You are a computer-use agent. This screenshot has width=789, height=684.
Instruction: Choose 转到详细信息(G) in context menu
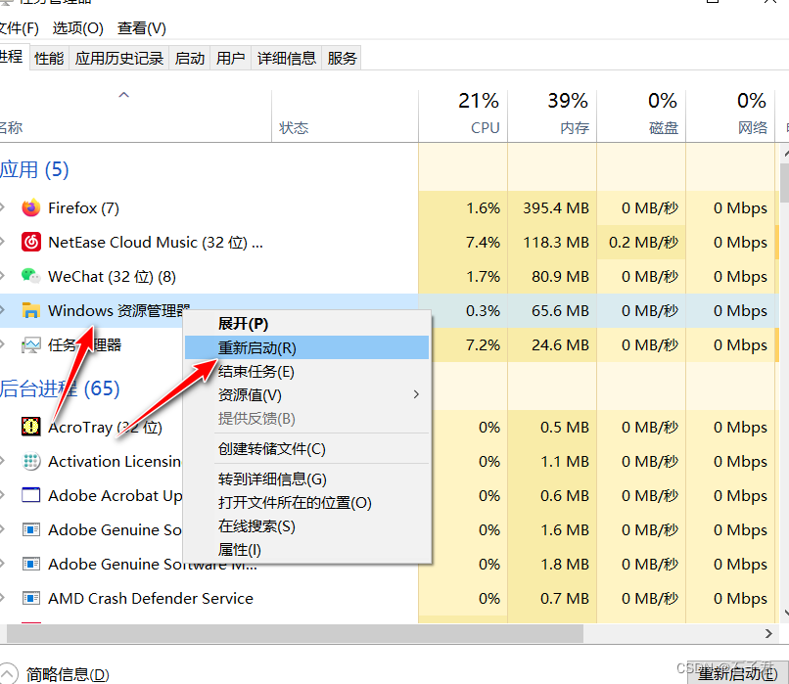coord(307,479)
